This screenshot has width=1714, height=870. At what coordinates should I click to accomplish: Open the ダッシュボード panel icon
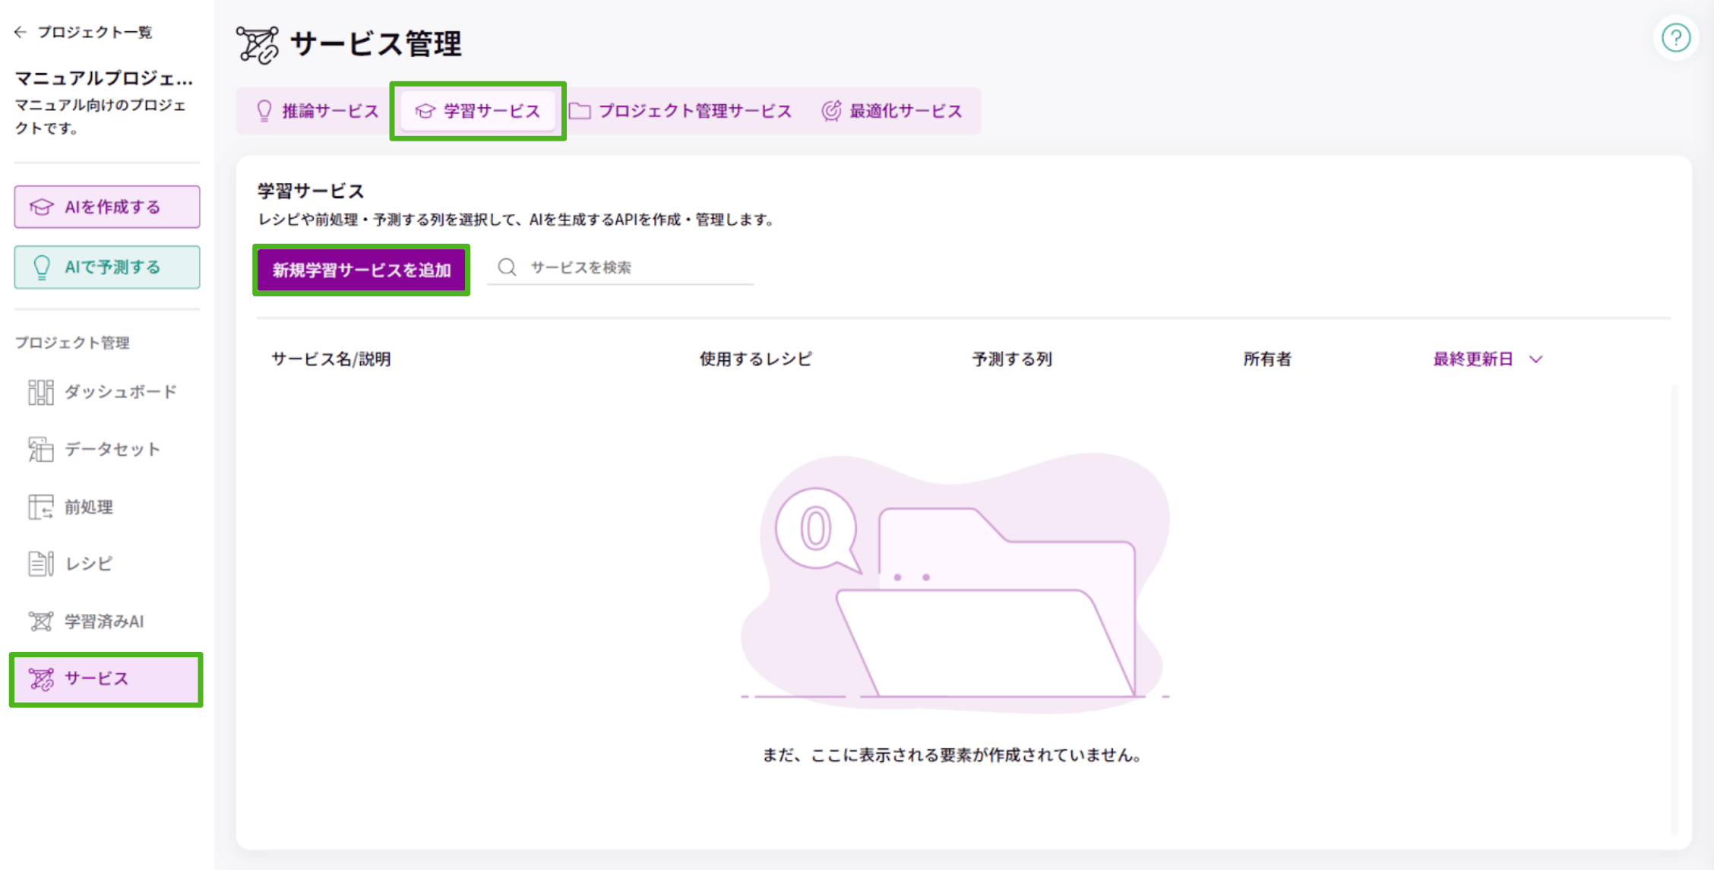click(40, 391)
